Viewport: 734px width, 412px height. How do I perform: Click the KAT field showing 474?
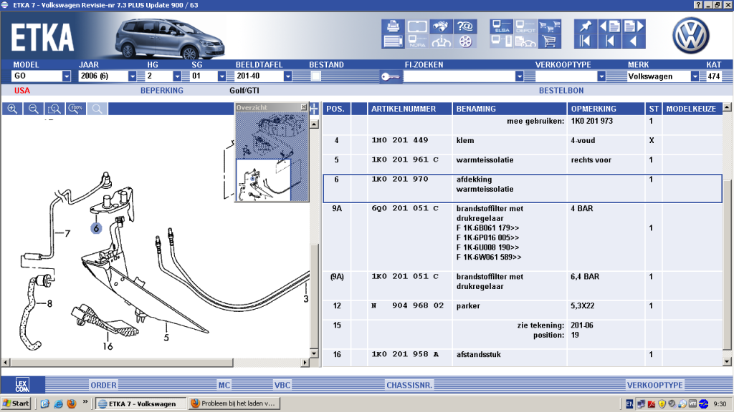[x=714, y=76]
